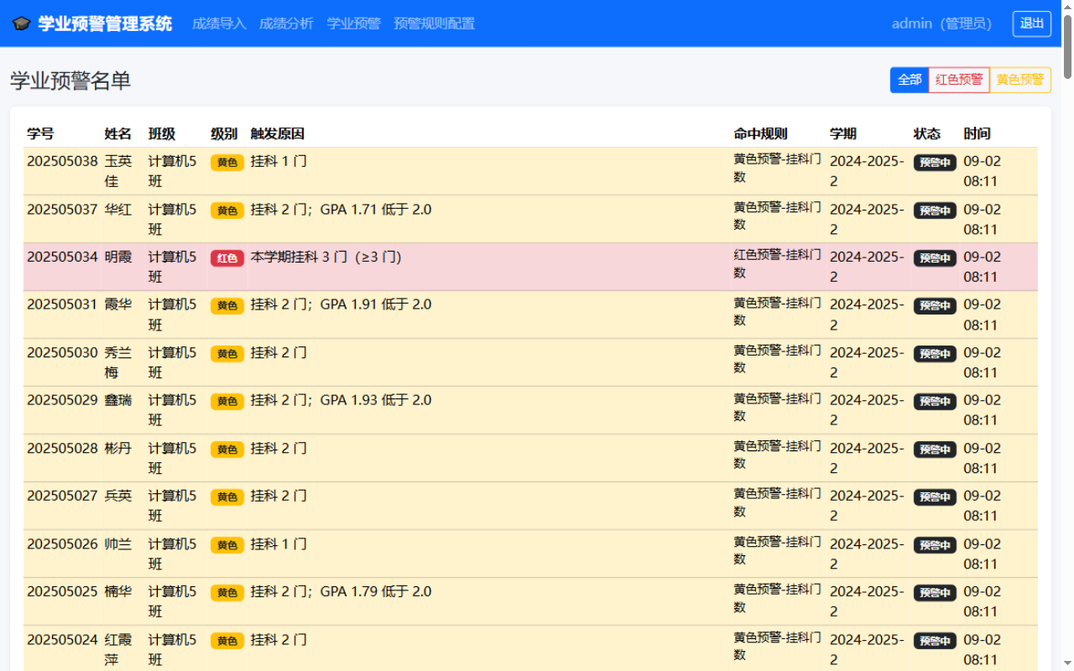Image resolution: width=1074 pixels, height=671 pixels.
Task: Open the 成绩导入 menu item
Action: pos(219,23)
